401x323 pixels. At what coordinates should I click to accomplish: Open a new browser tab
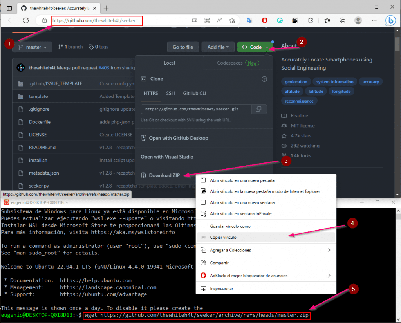pos(106,8)
